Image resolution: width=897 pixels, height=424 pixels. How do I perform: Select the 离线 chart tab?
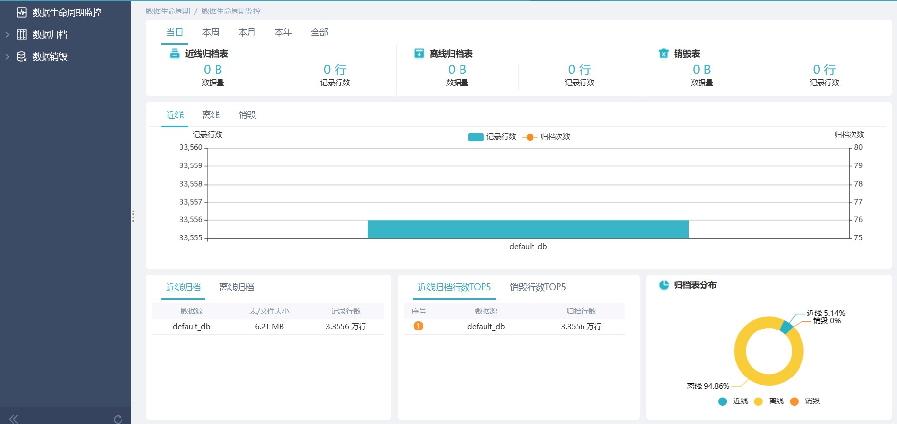[211, 115]
